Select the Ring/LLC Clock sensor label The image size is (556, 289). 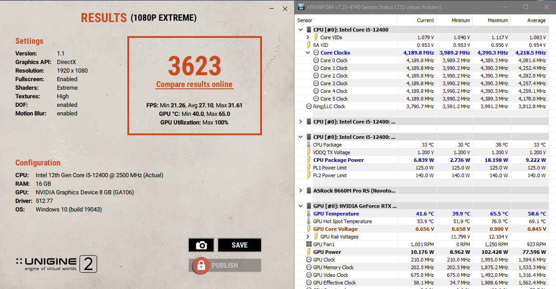point(329,106)
